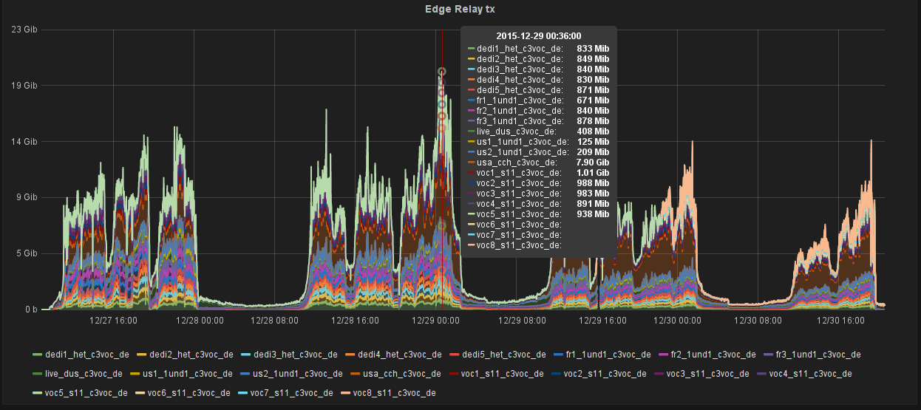Click the live_dus_c3voc_de legend color icon
The height and width of the screenshot is (410, 921).
(x=37, y=375)
